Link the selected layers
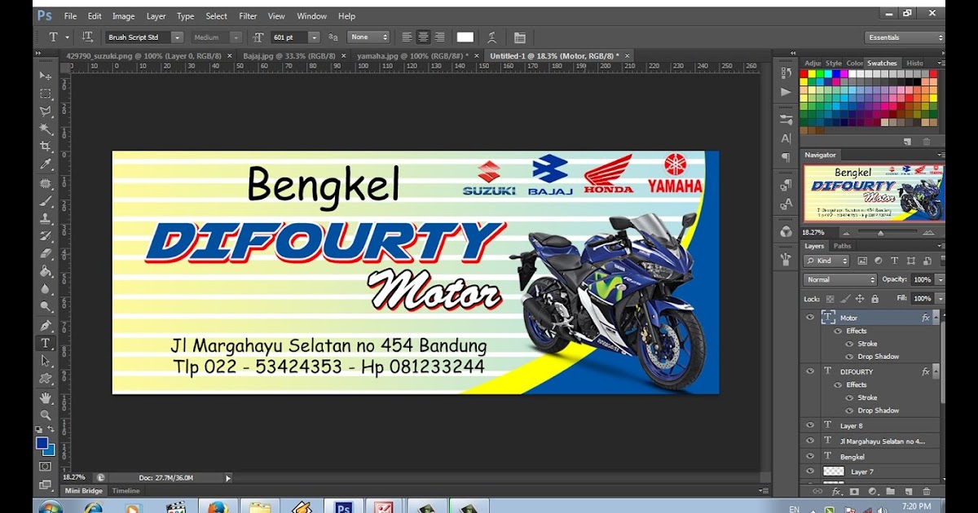978x513 pixels. [817, 492]
